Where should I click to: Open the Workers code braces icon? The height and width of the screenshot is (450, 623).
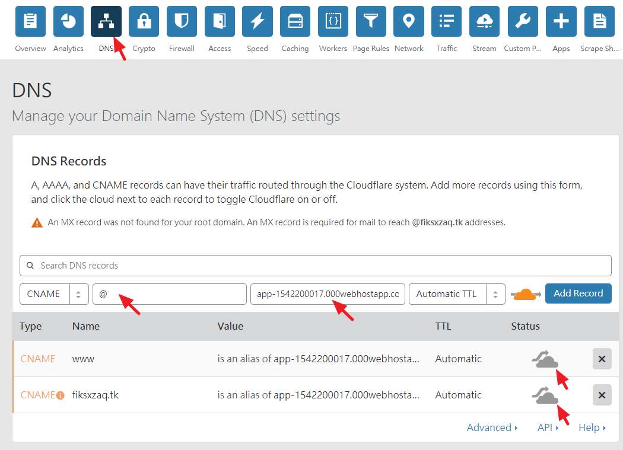coord(333,22)
